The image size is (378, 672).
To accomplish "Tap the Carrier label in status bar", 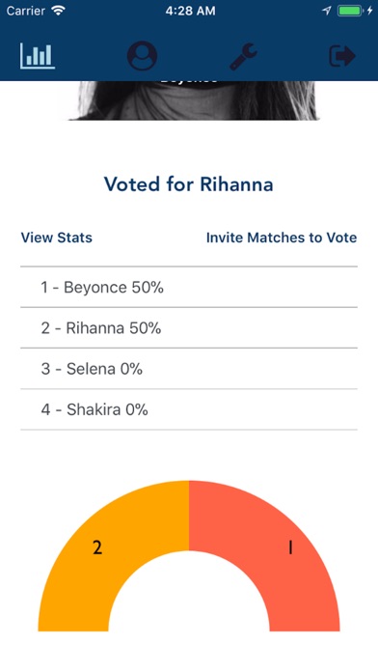I will click(26, 11).
